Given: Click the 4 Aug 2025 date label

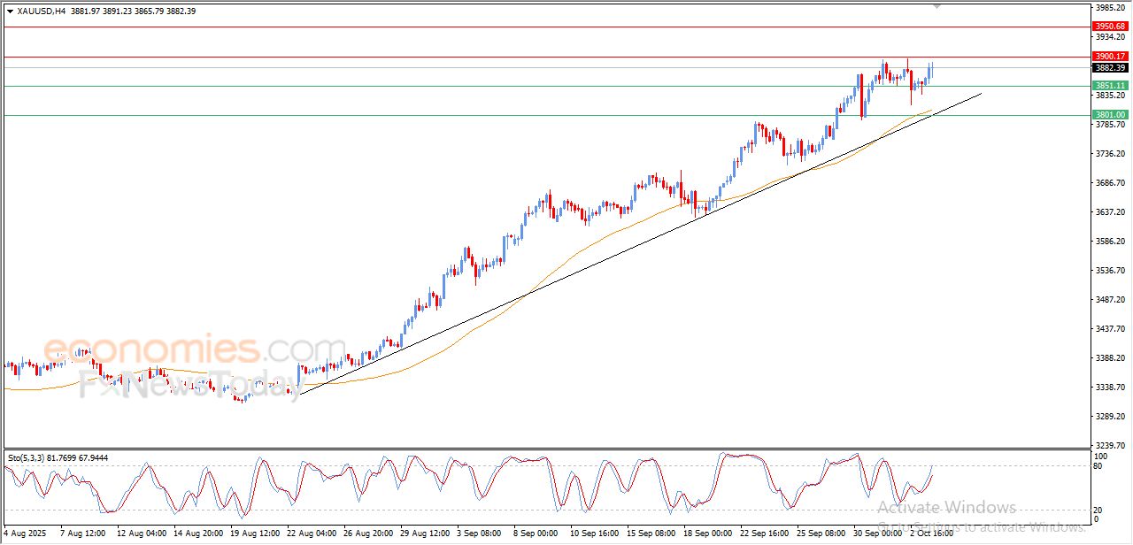Looking at the screenshot, I should coord(25,533).
